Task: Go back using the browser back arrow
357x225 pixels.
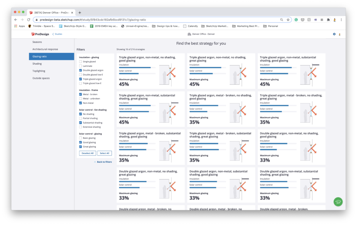Action: click(x=16, y=20)
